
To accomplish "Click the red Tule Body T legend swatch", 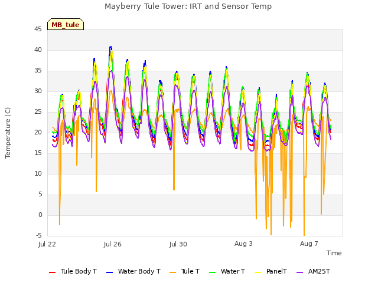I will [x=52, y=272].
